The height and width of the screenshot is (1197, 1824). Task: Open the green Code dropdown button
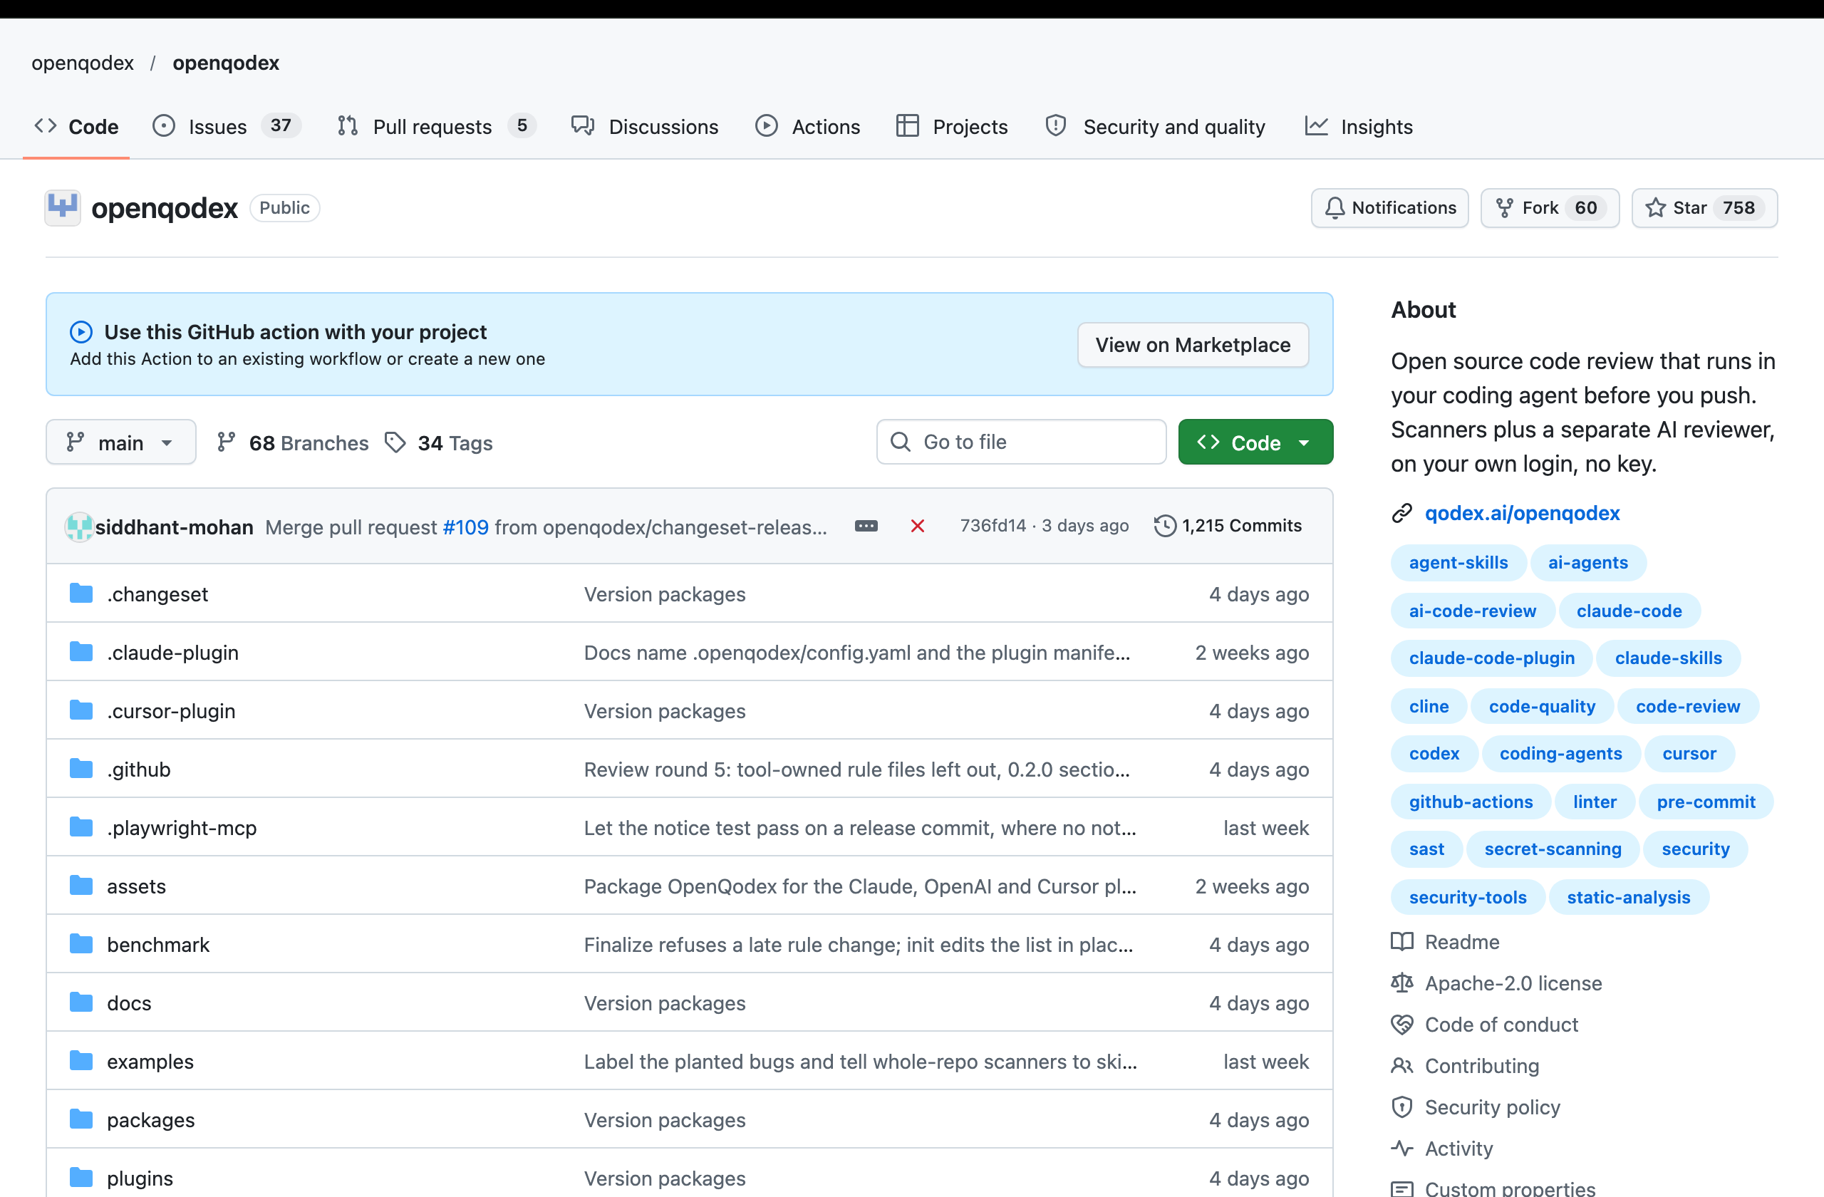coord(1255,442)
